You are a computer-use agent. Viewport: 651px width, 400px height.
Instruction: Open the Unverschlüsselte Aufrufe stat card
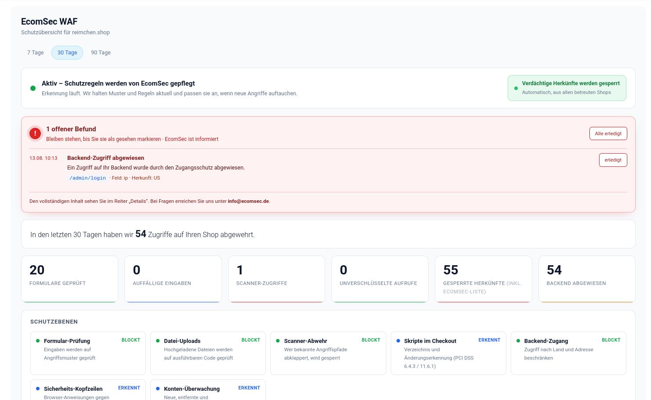click(x=380, y=279)
